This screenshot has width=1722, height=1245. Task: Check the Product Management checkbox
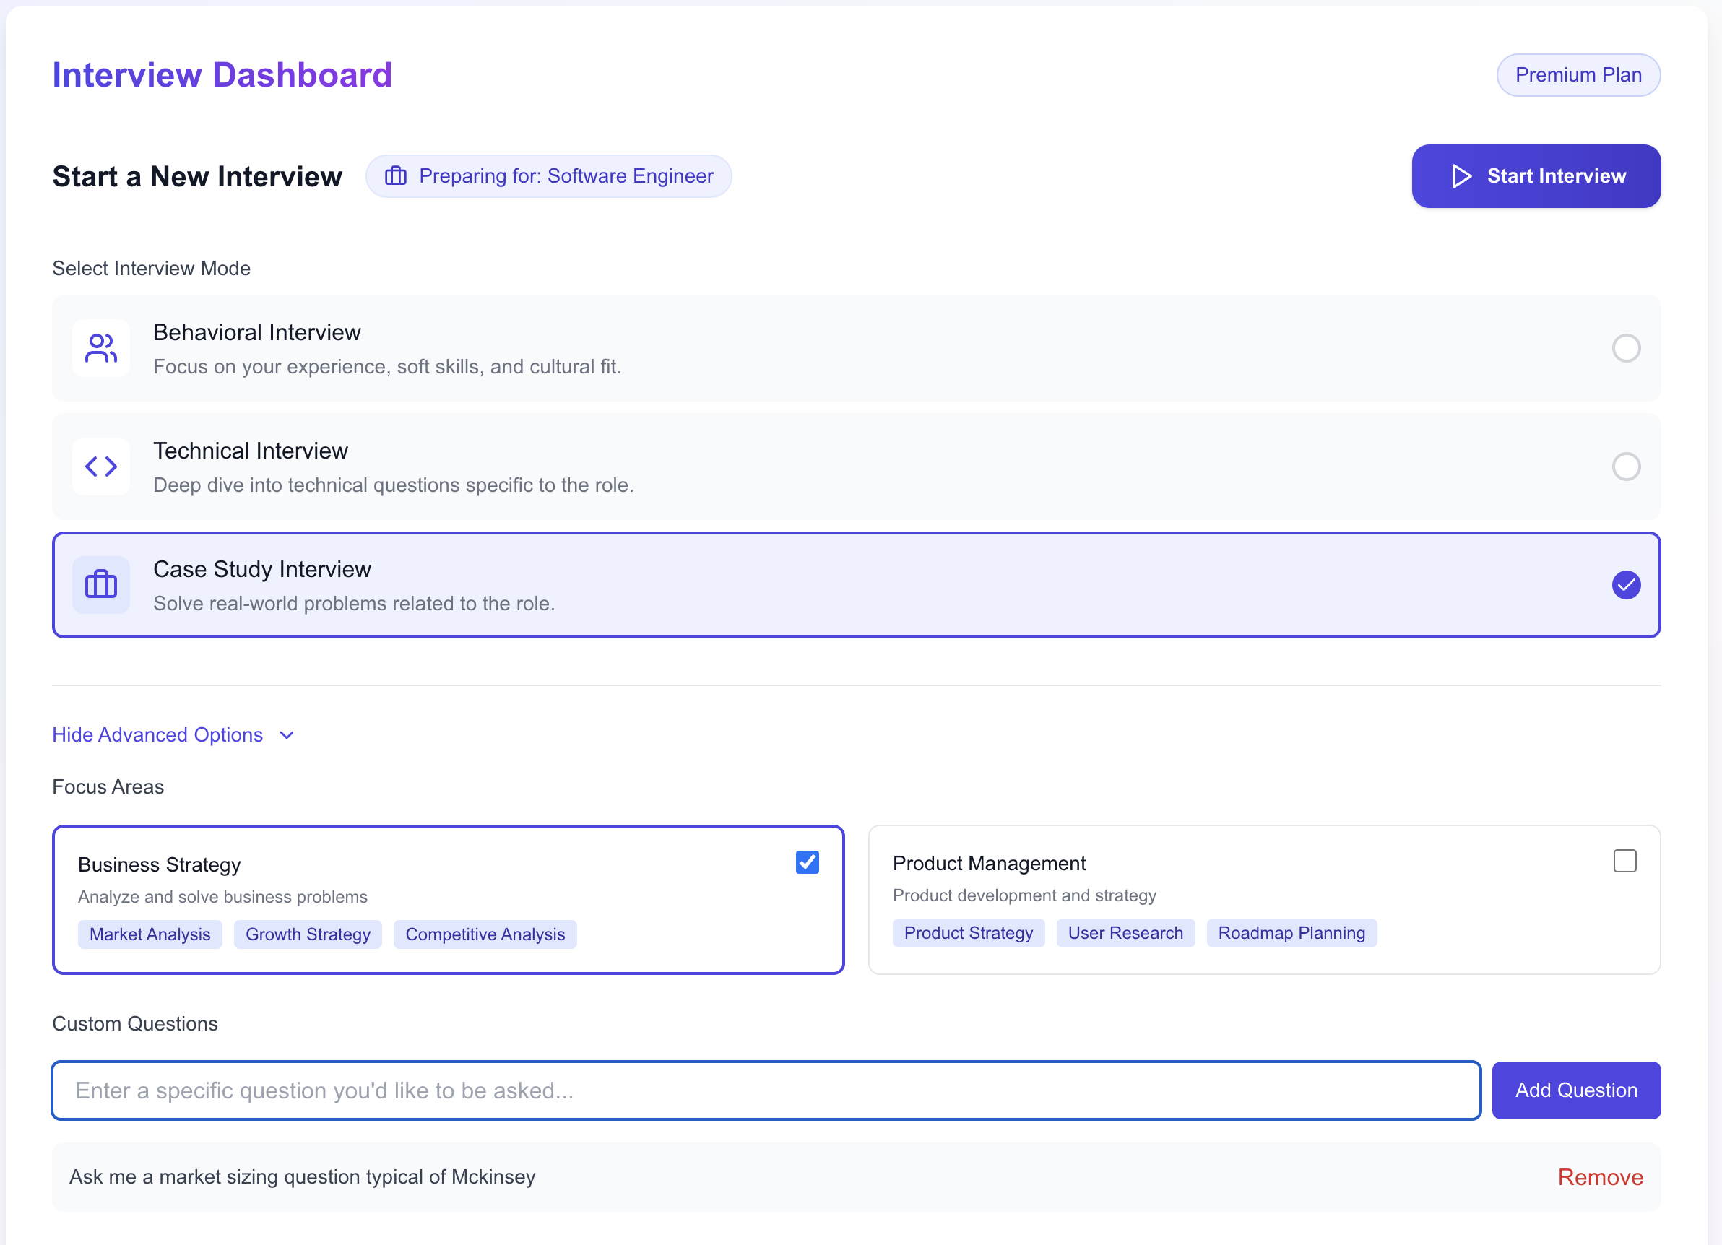(x=1624, y=861)
